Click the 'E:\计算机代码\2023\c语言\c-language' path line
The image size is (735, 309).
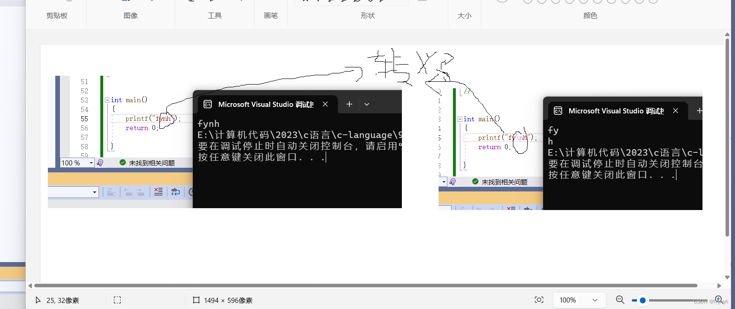[x=299, y=135]
